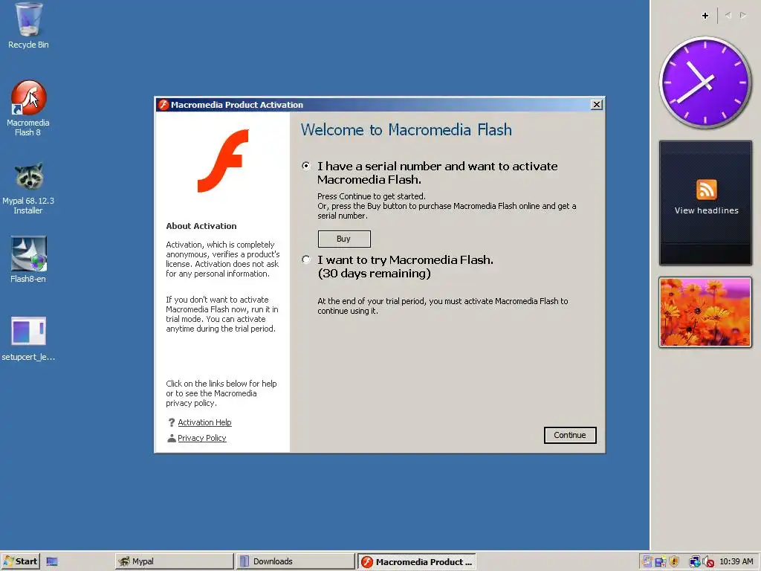Screen dimensions: 761x571
Task: Click the sidebar plus icon to add gadgets
Action: (705, 16)
